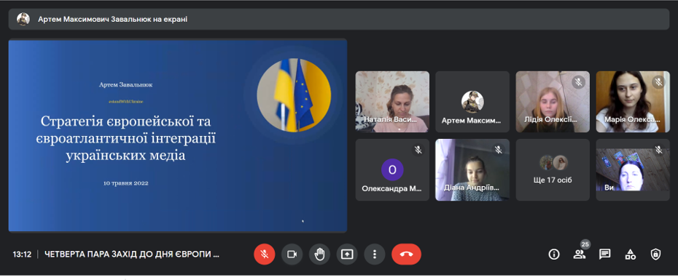Image resolution: width=678 pixels, height=280 pixels.
Task: Select Артем Максим... participant tile
Action: click(472, 102)
